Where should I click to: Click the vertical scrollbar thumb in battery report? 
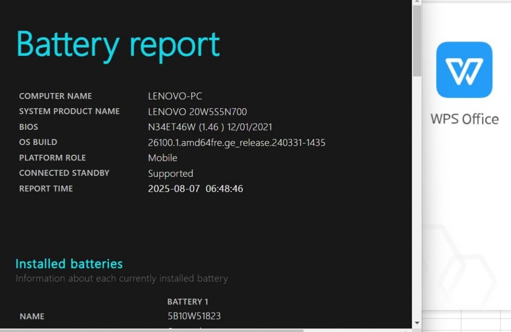click(417, 41)
